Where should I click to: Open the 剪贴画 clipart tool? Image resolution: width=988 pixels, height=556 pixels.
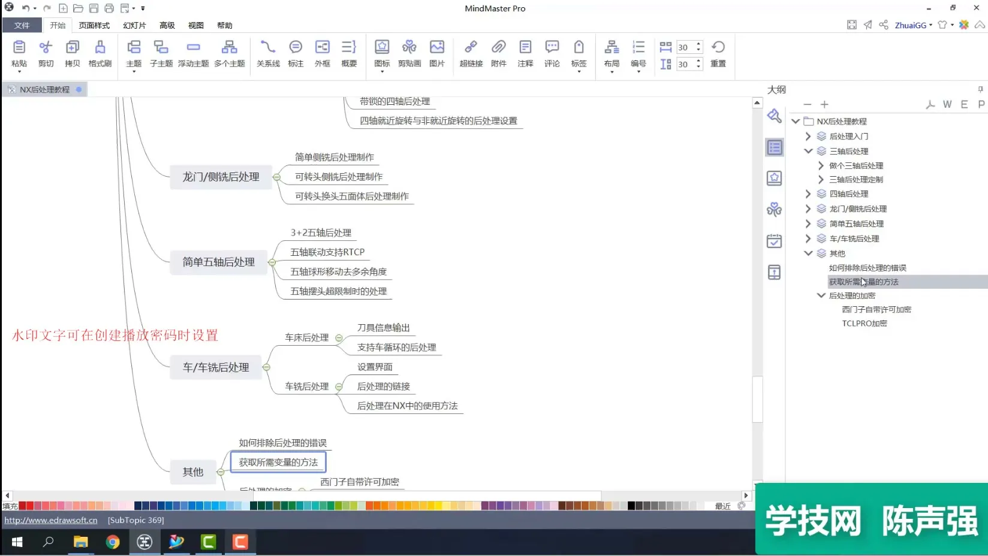click(409, 53)
